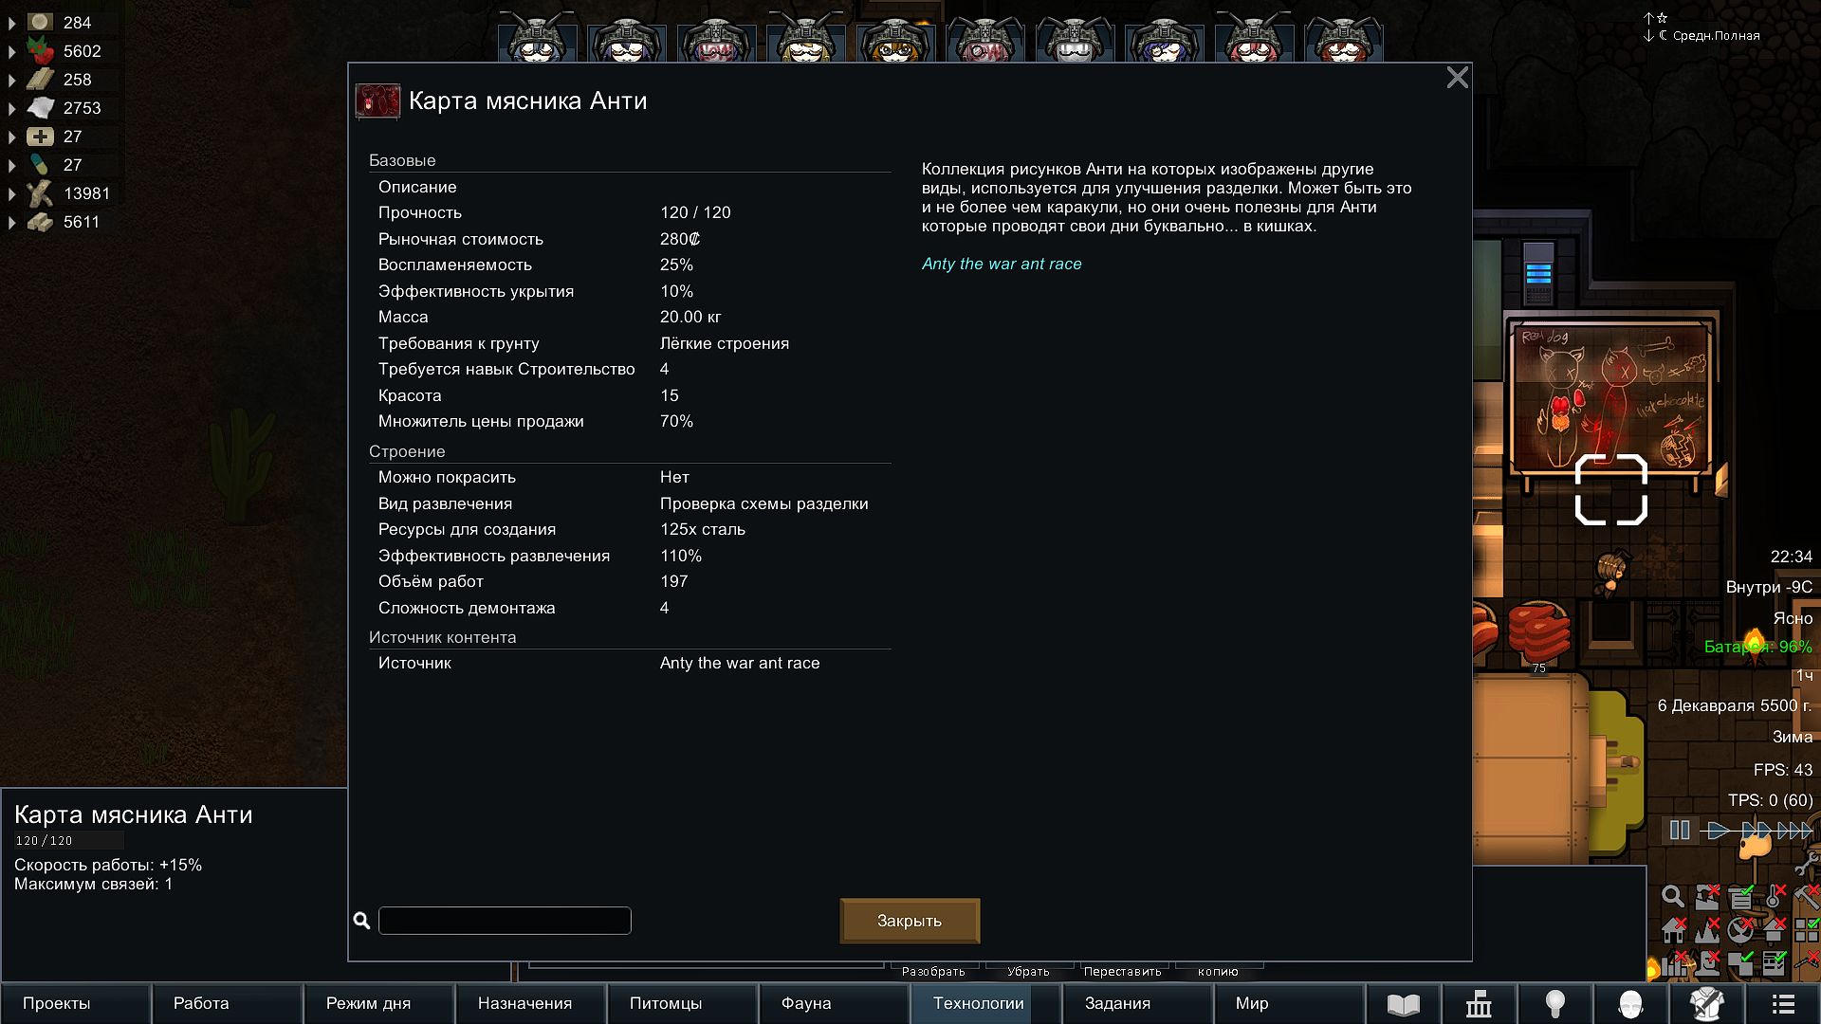Click the Anty the war ant race link
The height and width of the screenshot is (1024, 1821).
[1002, 264]
